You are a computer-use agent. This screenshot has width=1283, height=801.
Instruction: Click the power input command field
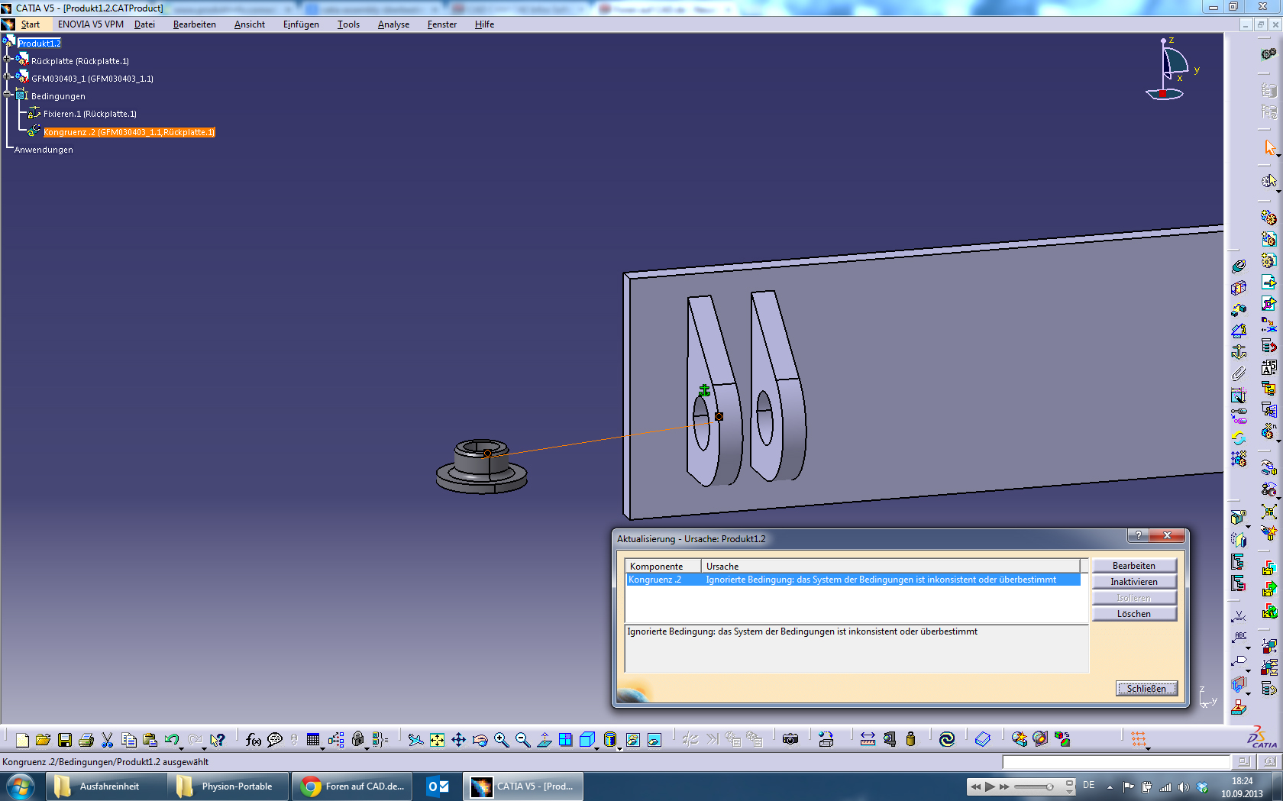tap(1116, 762)
